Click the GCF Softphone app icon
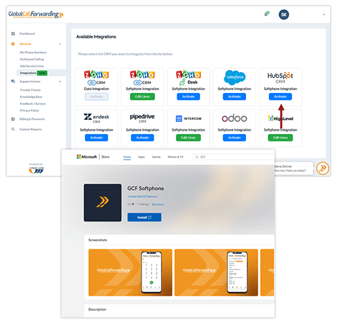This screenshot has height=328, width=337. [102, 203]
